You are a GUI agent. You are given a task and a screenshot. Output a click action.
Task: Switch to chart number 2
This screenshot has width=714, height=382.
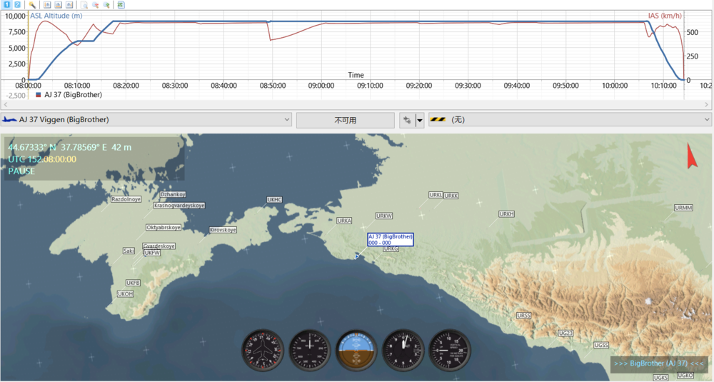point(17,4)
